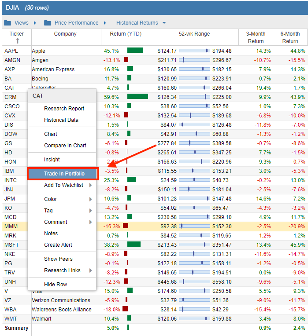Select Create Alert menu entry
Image resolution: width=308 pixels, height=336 pixels.
coord(62,245)
